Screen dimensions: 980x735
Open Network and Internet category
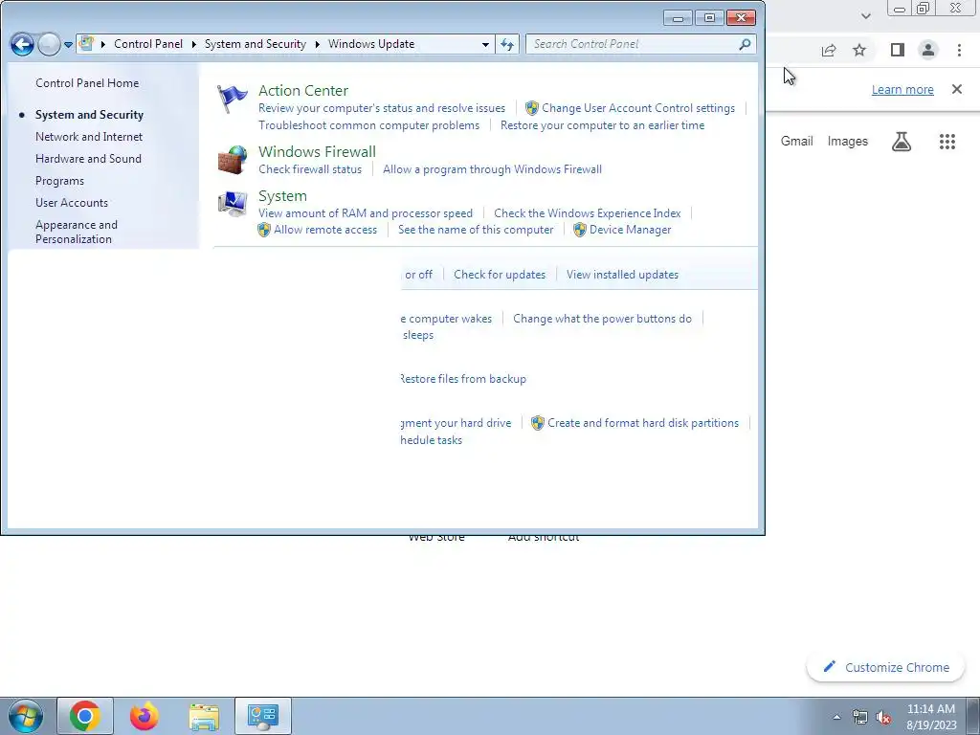[89, 137]
